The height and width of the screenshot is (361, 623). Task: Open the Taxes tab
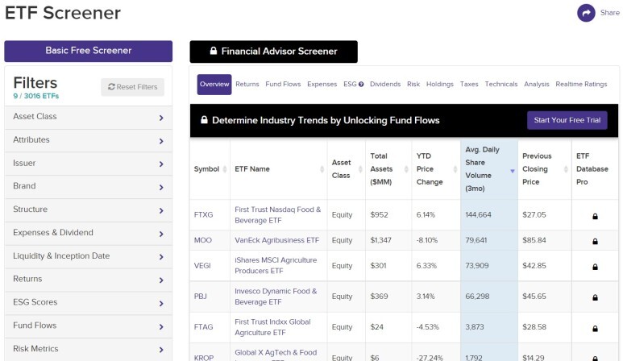click(469, 84)
